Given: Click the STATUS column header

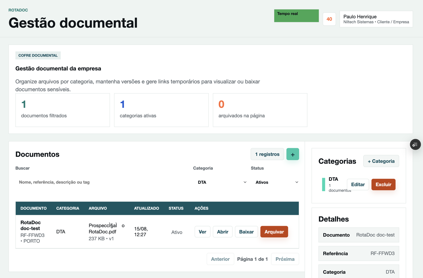Looking at the screenshot, I should click(x=176, y=208).
